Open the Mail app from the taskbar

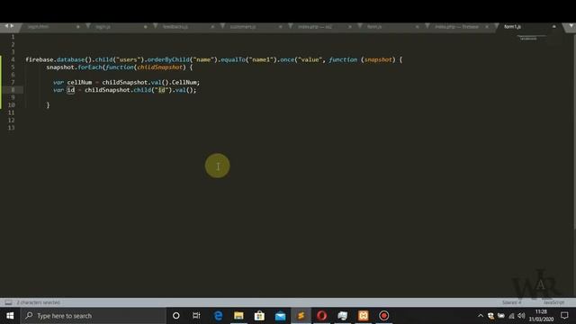click(280, 316)
